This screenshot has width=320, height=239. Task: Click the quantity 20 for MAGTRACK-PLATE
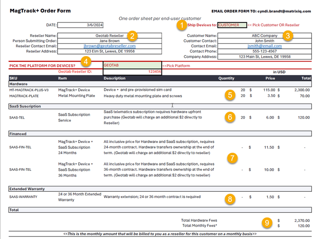(x=243, y=96)
